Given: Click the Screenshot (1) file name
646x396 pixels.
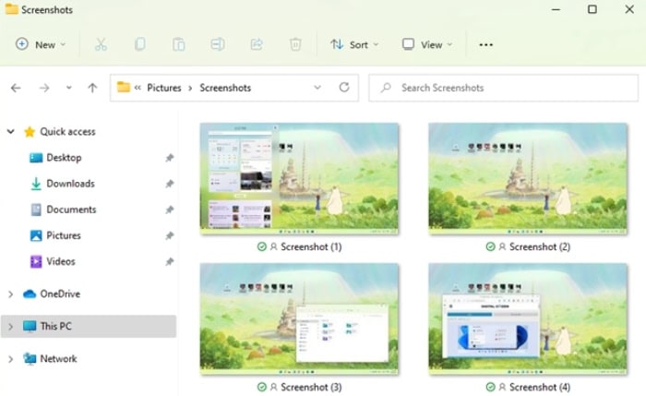Looking at the screenshot, I should (x=311, y=246).
